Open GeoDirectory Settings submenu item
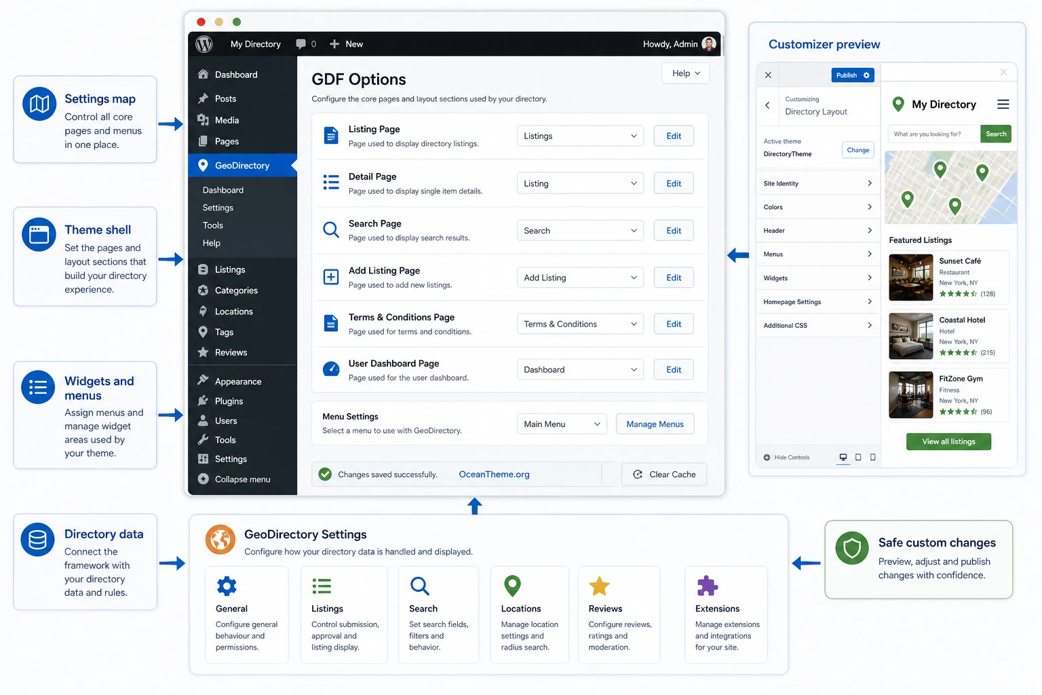 (x=218, y=208)
